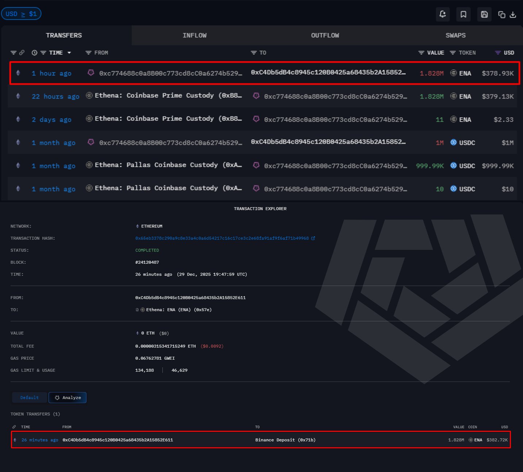Click the clock icon beside TIME header
This screenshot has height=472, width=523.
[x=34, y=53]
